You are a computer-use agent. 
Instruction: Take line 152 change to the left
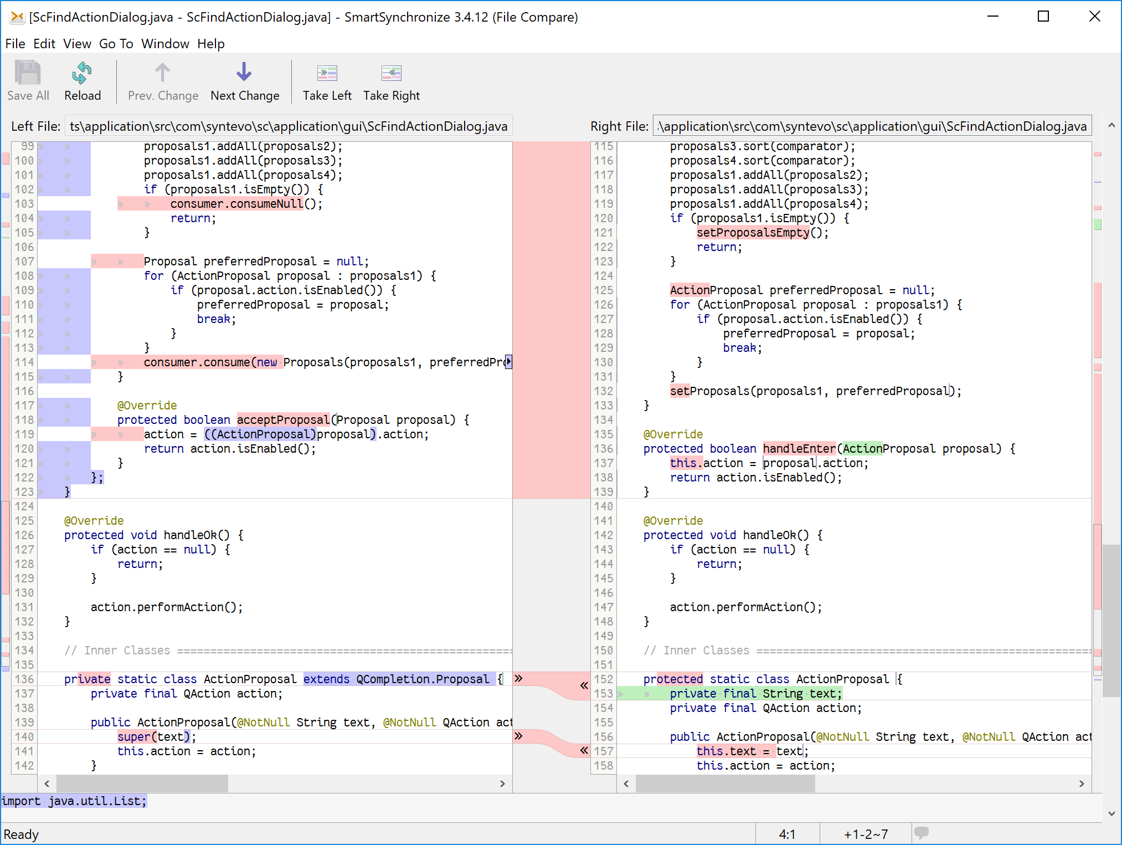[x=584, y=685]
